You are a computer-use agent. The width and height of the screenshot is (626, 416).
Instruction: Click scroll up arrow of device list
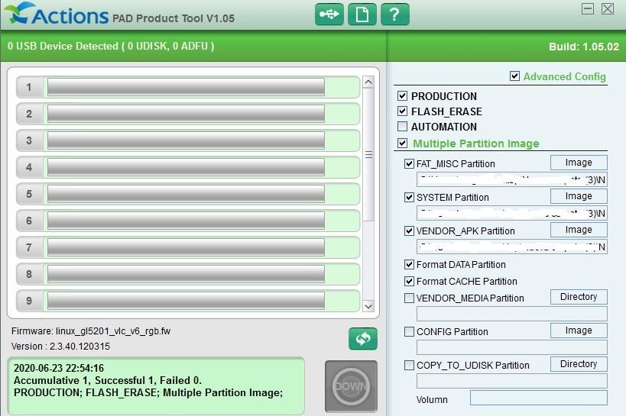(368, 82)
